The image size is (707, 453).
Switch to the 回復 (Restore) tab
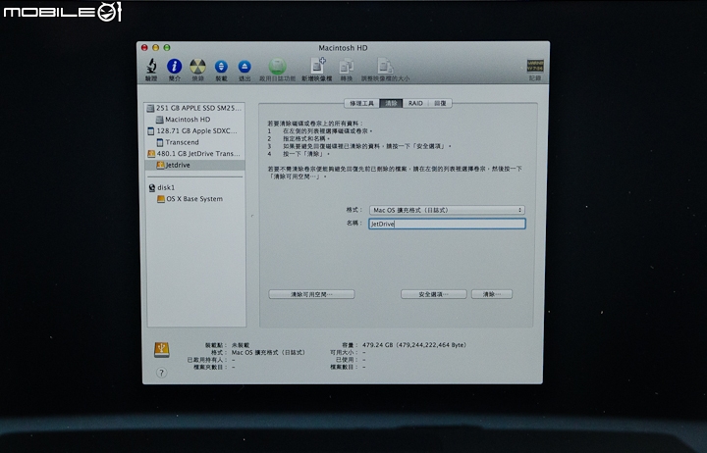(x=440, y=103)
